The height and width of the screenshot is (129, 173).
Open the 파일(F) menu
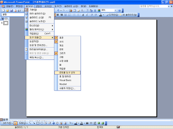click(x=10, y=6)
